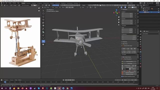The width and height of the screenshot is (160, 90).
Task: Open the Modifier properties wrench tab
Action: [x=140, y=52]
